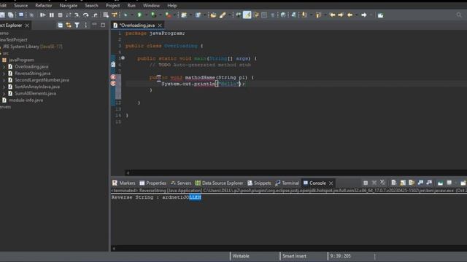This screenshot has width=467, height=262.
Task: Minimize the Project Explorer panel
Action: coord(94,25)
